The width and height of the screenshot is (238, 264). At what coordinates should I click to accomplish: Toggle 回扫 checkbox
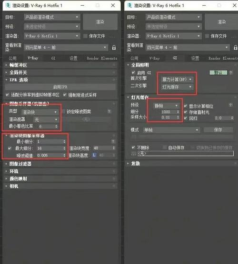pos(186,118)
